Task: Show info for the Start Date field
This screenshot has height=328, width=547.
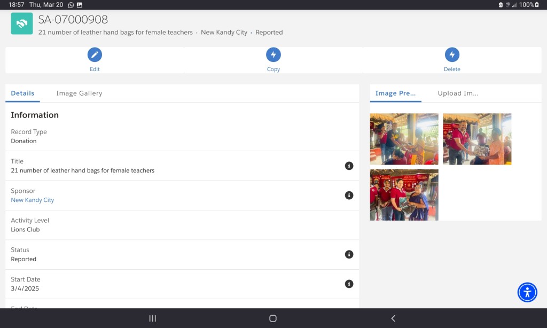Action: click(349, 284)
